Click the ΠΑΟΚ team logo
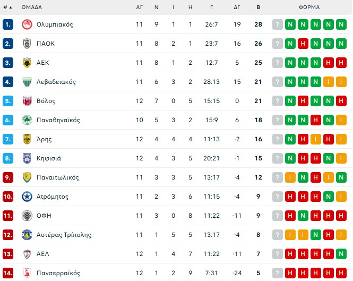 (27, 44)
